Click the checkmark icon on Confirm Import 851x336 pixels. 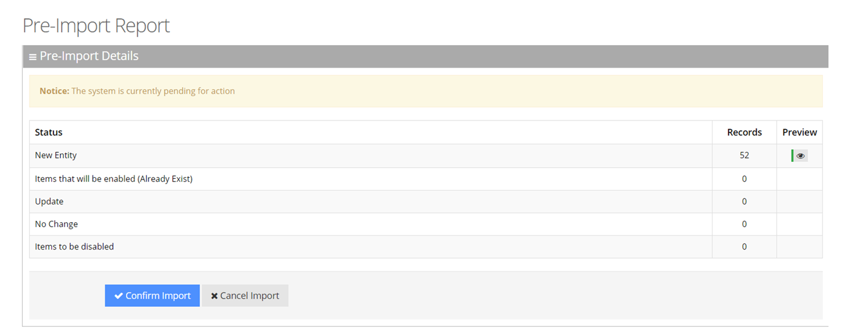[x=119, y=296]
